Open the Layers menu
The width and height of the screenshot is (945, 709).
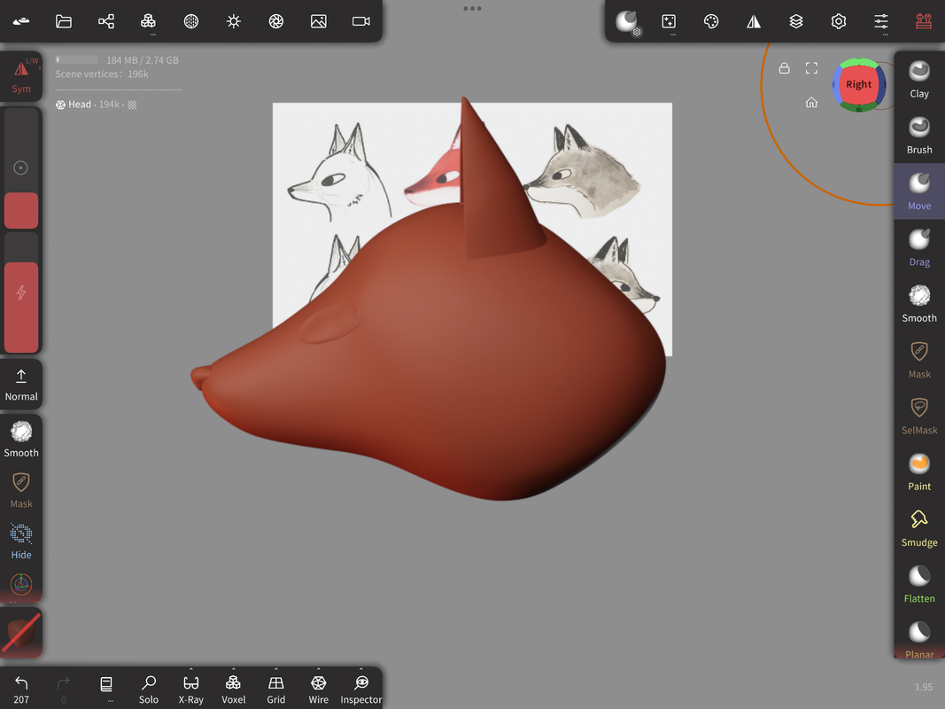coord(796,21)
